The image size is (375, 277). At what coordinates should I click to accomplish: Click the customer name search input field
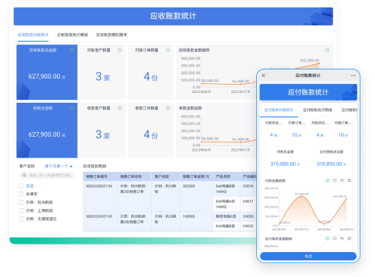[x=47, y=175]
